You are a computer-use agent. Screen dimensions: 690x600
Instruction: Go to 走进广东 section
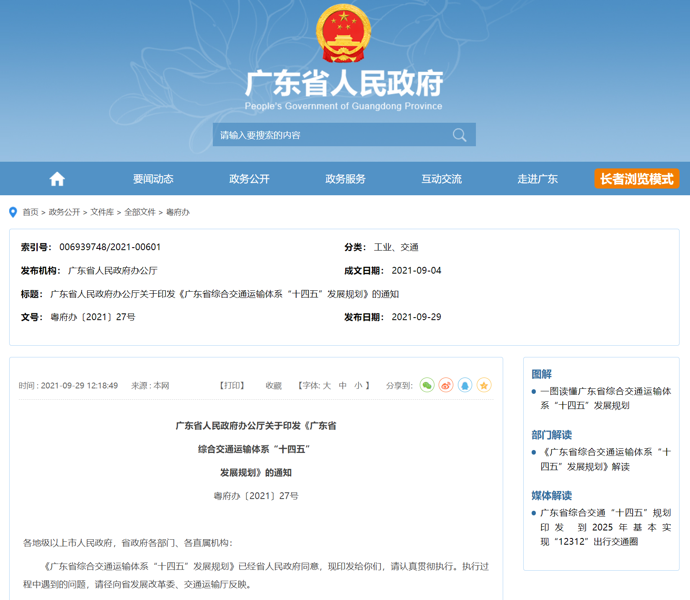point(538,179)
